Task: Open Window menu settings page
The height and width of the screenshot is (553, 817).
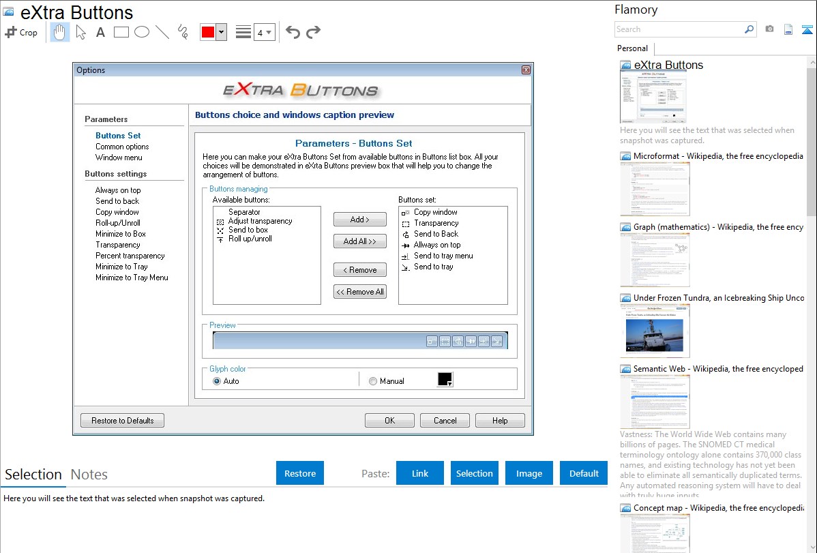Action: [x=119, y=158]
